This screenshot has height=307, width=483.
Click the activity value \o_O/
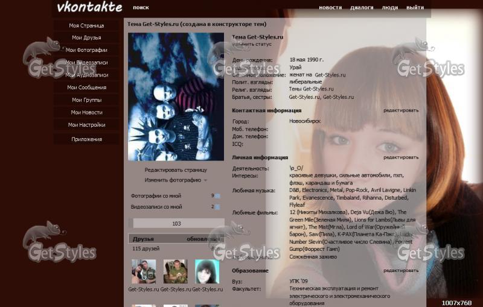[x=296, y=168]
